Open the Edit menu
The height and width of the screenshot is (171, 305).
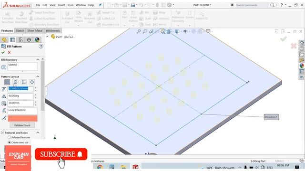(45, 5)
